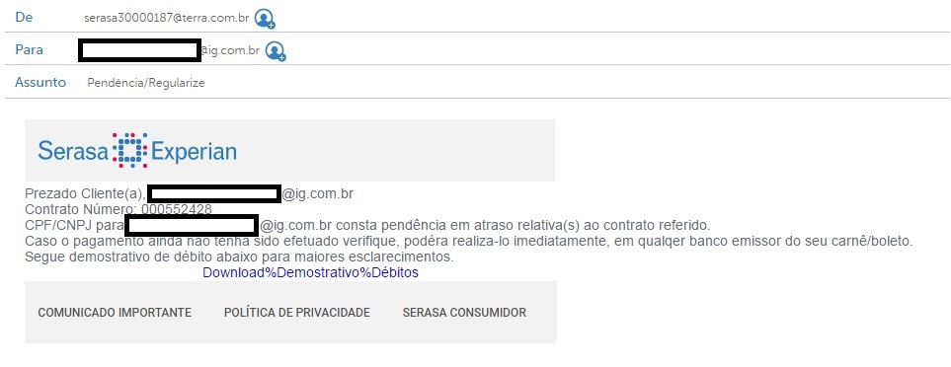Screen dimensions: 951x367
Task: Open SERASA CONSUMIDOR footer item
Action: (464, 313)
